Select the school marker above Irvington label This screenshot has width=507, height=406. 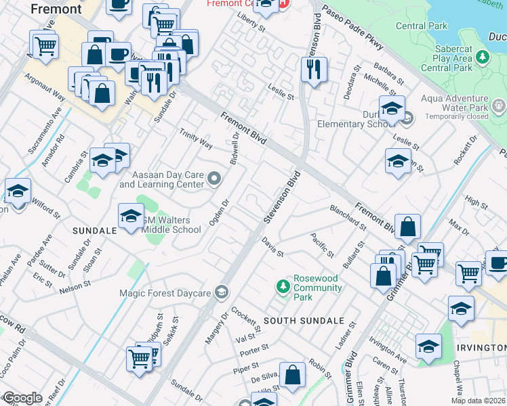click(461, 309)
